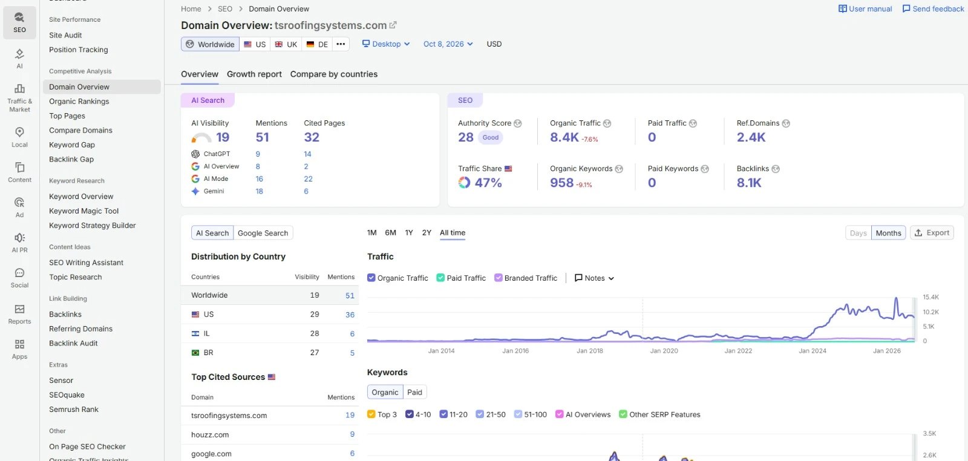Open Backlink Audit in sidebar
968x461 pixels.
(73, 343)
